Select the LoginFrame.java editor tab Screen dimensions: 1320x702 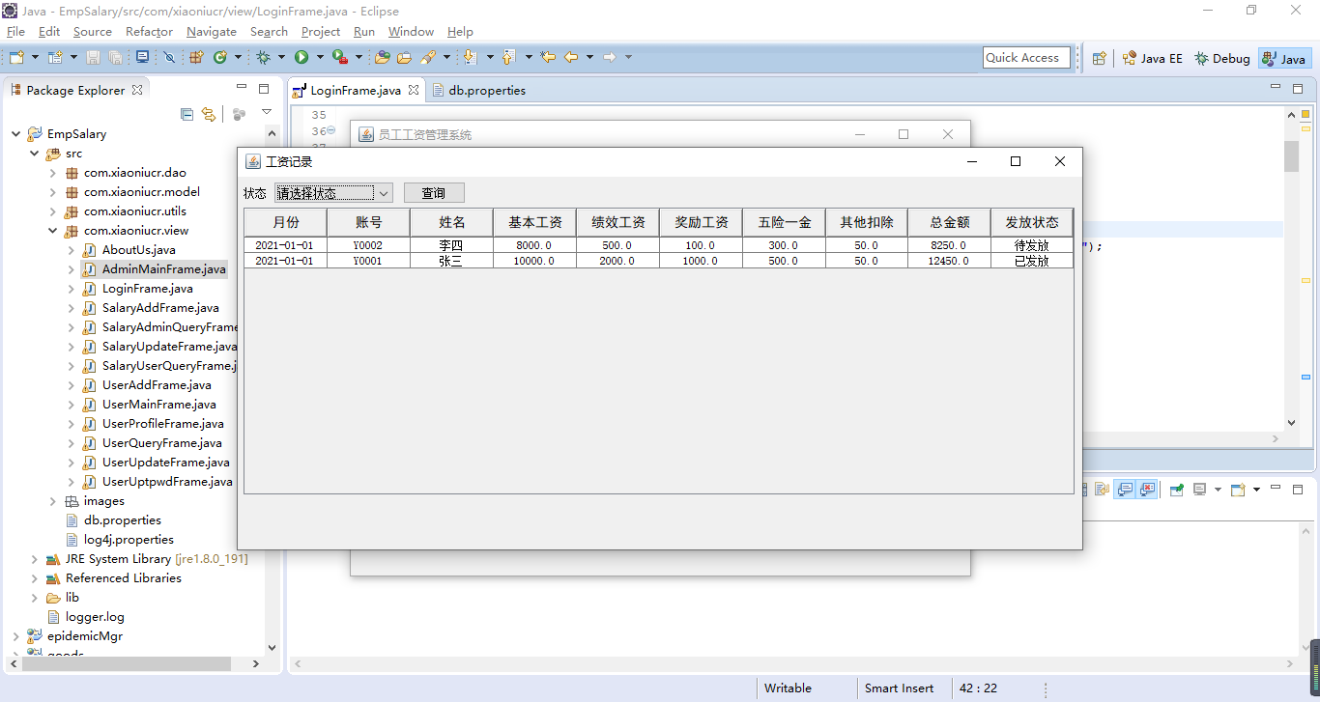coord(357,90)
